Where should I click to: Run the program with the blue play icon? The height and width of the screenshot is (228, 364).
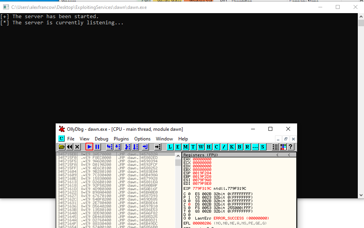tap(89, 147)
